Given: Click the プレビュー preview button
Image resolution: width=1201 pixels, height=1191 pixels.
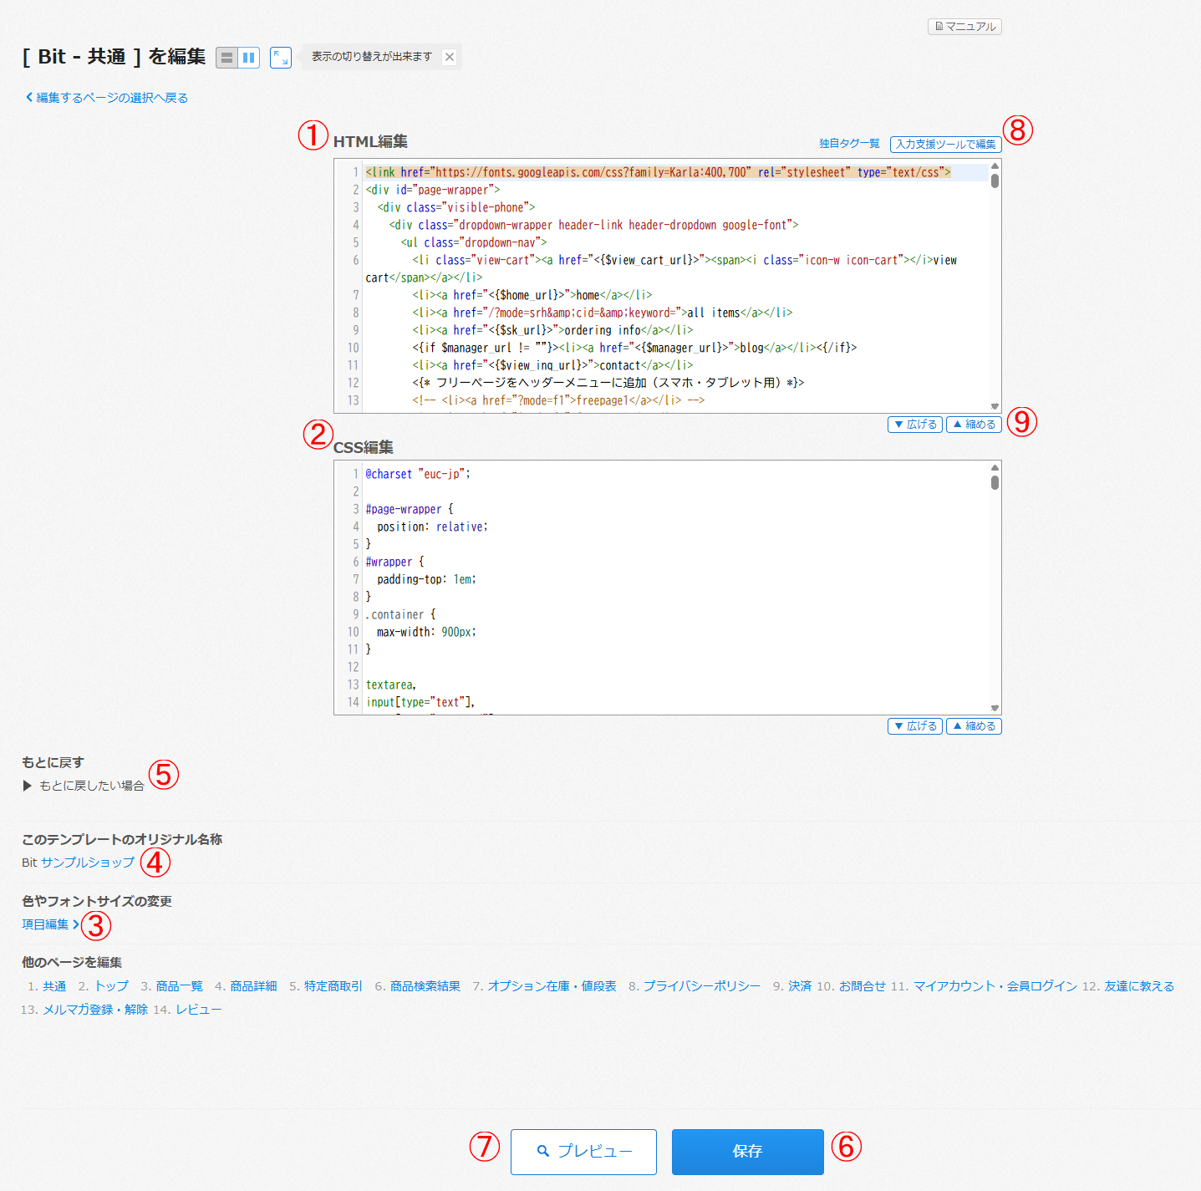Looking at the screenshot, I should pos(583,1152).
